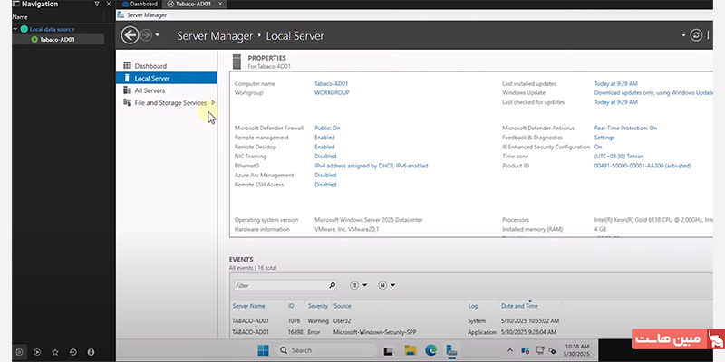Open the Windows Start menu
Image resolution: width=725 pixels, height=362 pixels.
pos(263,350)
